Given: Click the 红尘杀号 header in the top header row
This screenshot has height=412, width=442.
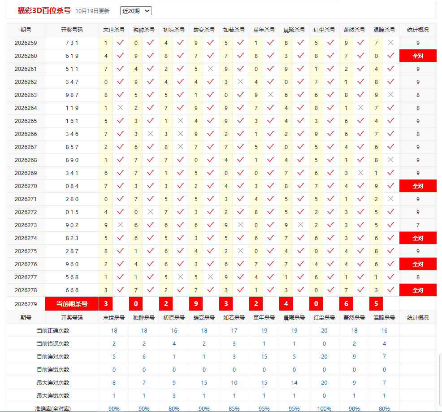Looking at the screenshot, I should click(324, 30).
